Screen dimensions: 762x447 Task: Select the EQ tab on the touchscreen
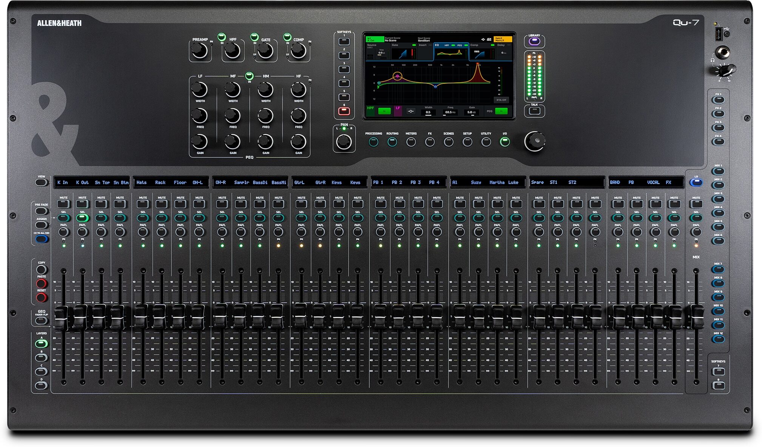(x=451, y=52)
